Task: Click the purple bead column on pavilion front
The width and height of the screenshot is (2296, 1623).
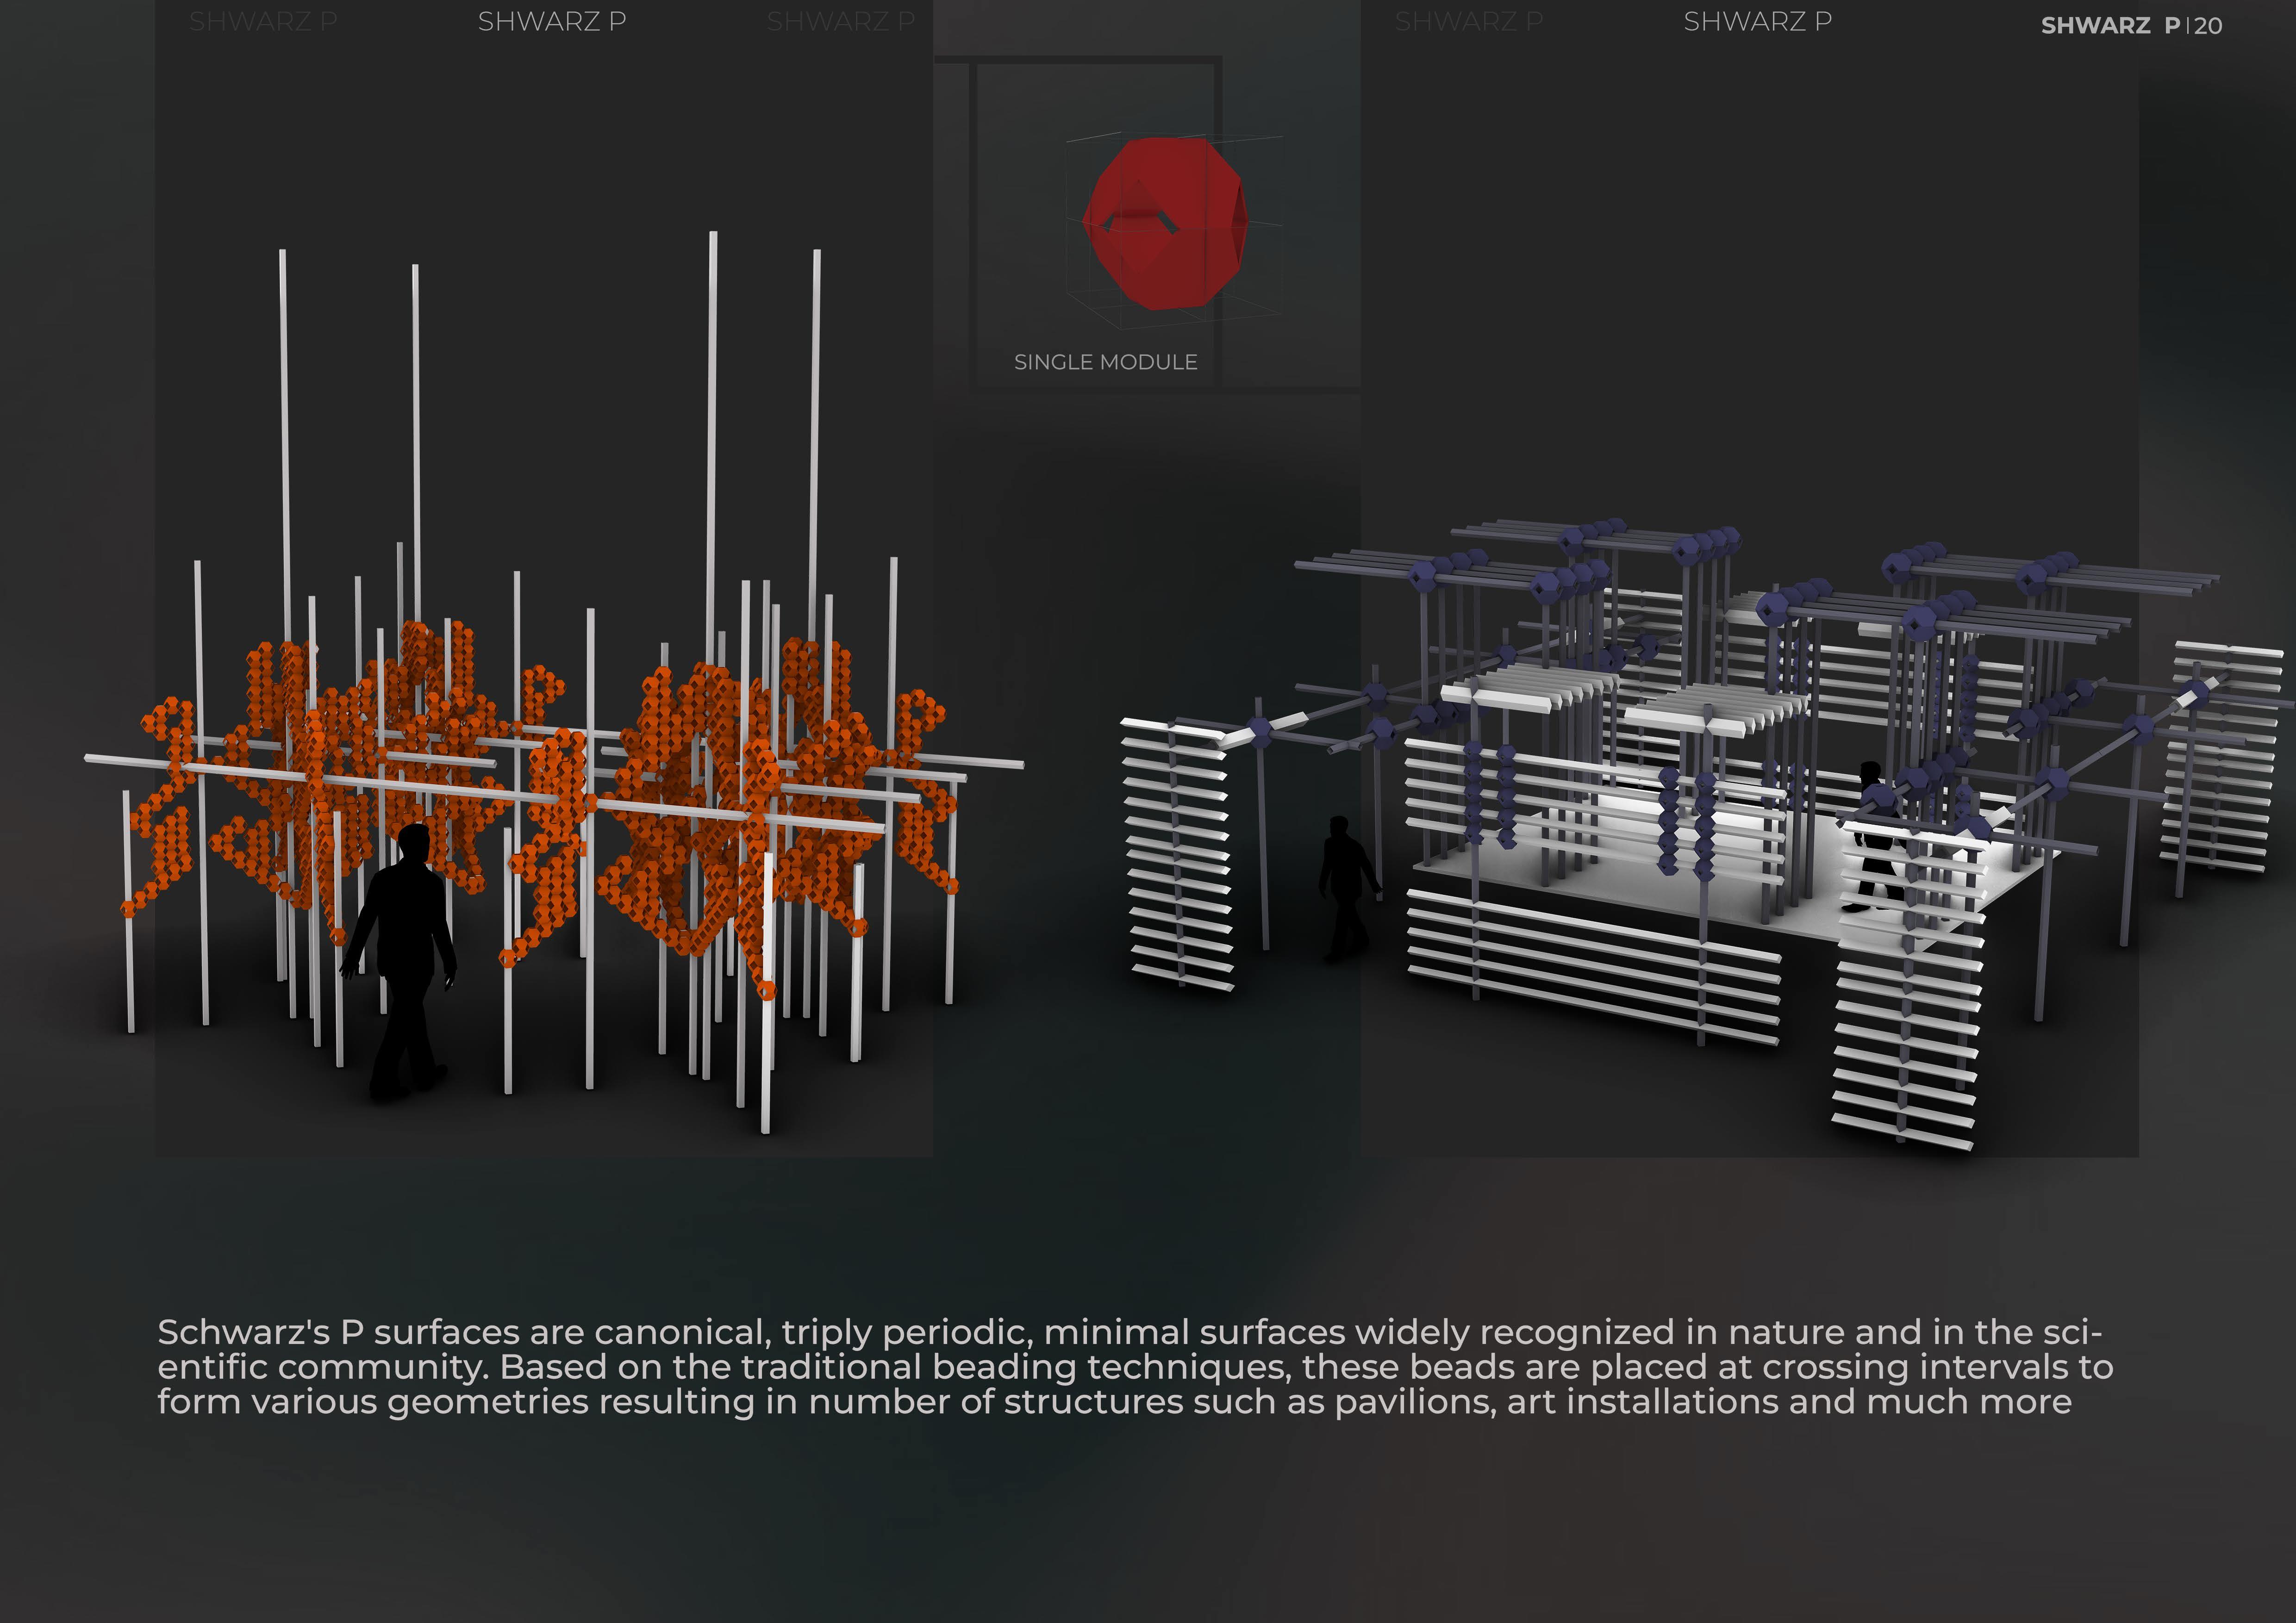Action: (x=1668, y=820)
